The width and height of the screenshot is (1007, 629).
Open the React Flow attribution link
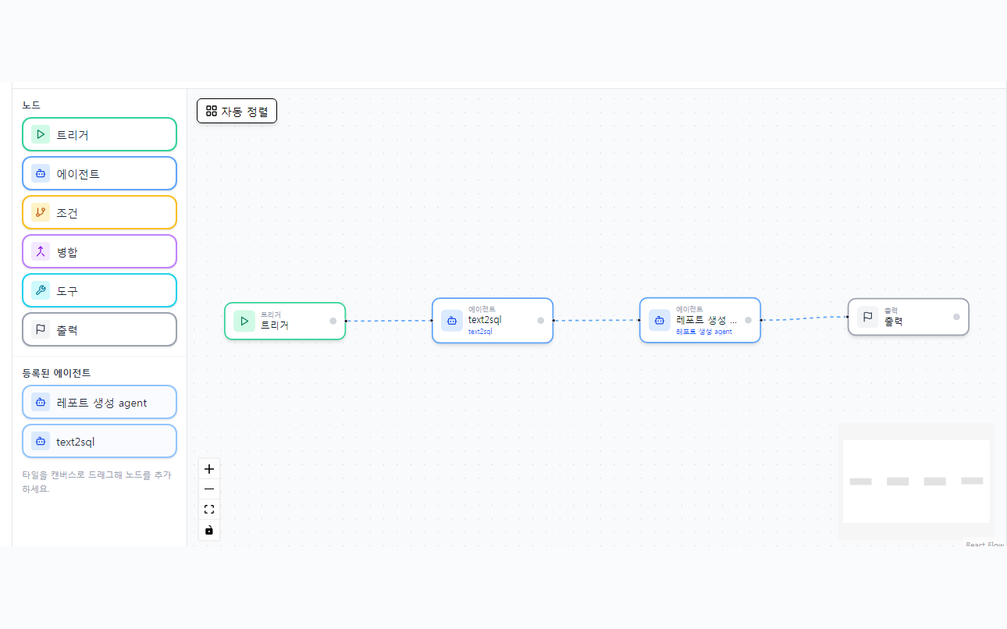985,545
